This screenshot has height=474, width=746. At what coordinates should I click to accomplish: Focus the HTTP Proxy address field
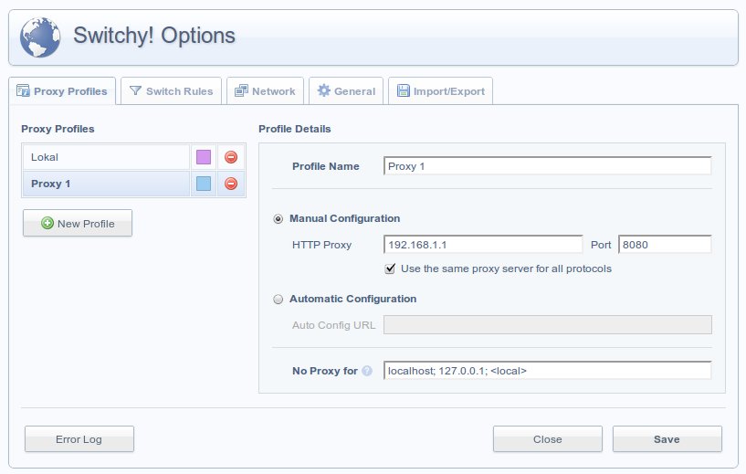tap(483, 245)
